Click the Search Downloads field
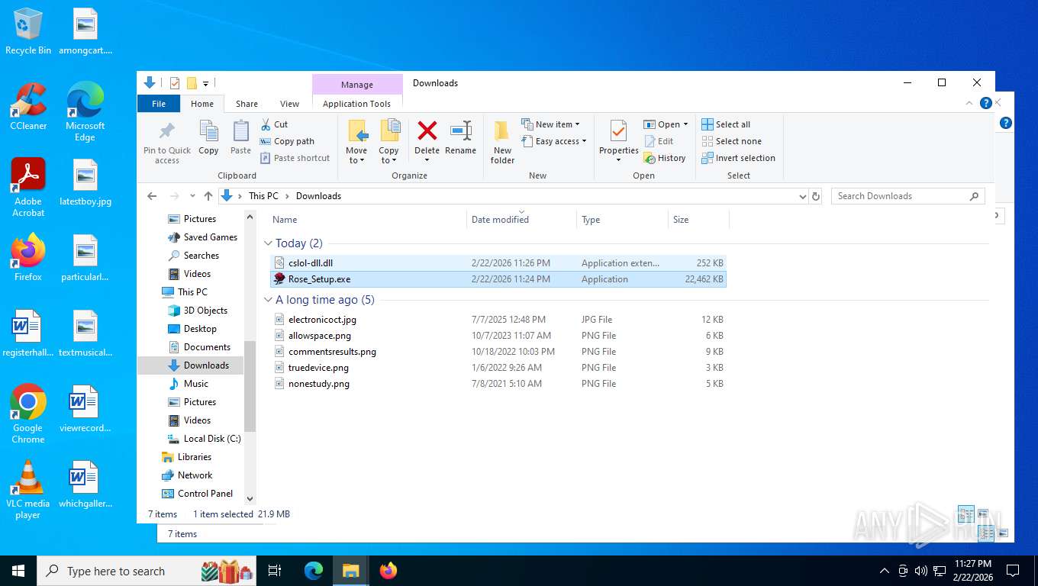 coord(907,196)
